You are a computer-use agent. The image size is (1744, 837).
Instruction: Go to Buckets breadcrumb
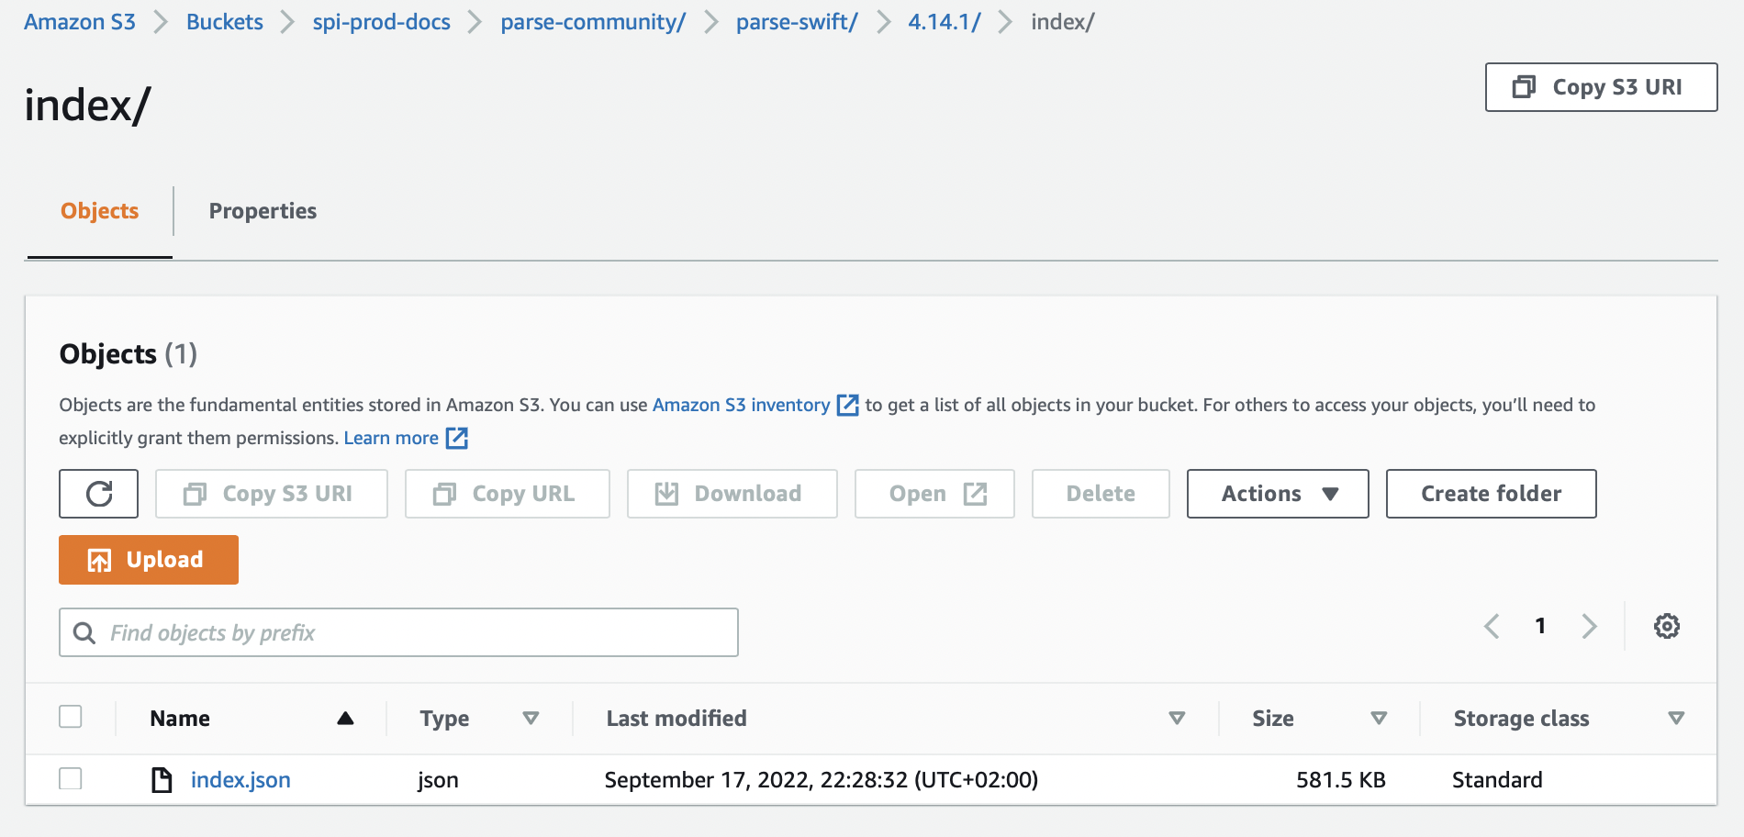[x=225, y=22]
